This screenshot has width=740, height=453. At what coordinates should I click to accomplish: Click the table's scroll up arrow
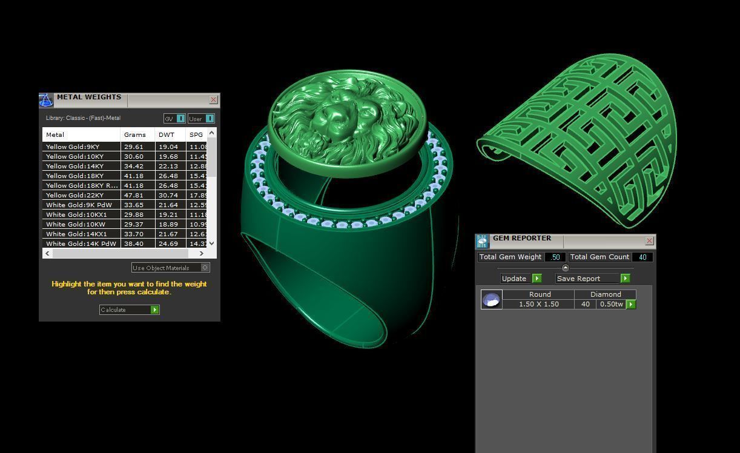211,133
